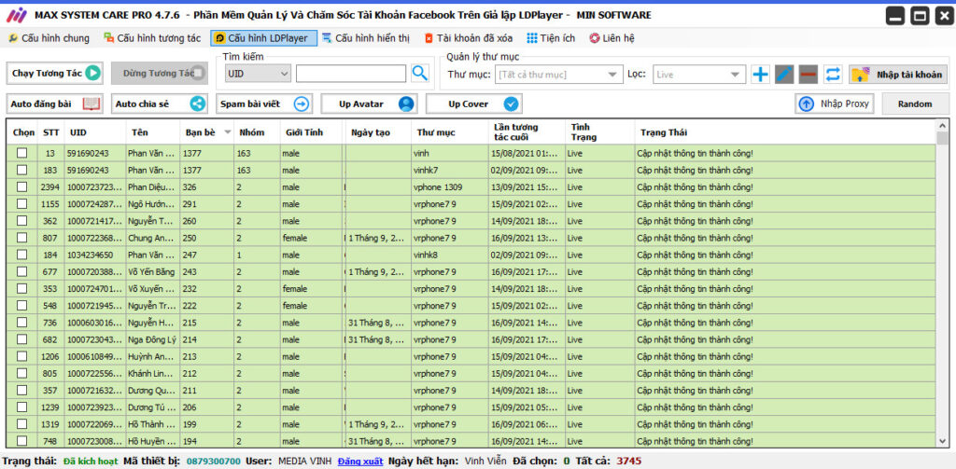956x469 pixels.
Task: Click the blue swap/refresh folder icon
Action: click(833, 75)
